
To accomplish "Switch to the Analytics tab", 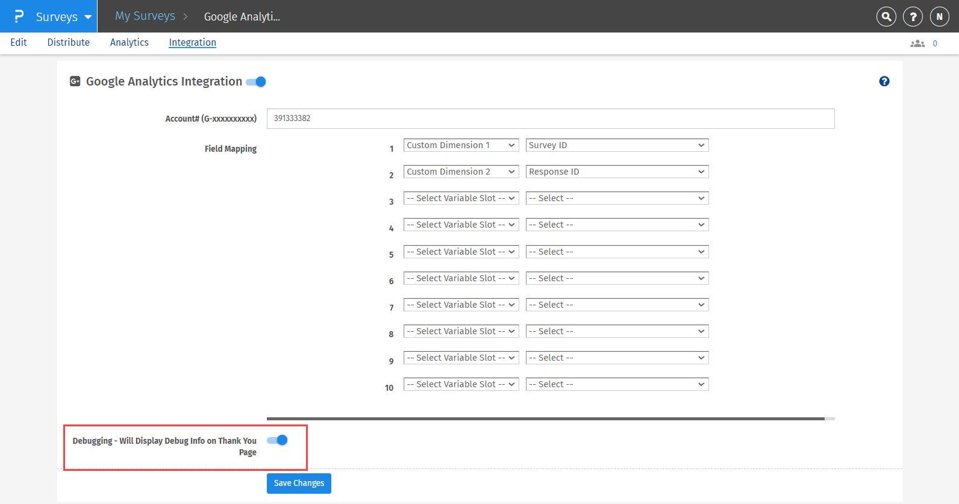I will click(x=129, y=42).
